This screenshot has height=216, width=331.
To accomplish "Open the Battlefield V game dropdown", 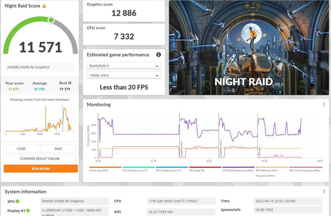I will 124,66.
